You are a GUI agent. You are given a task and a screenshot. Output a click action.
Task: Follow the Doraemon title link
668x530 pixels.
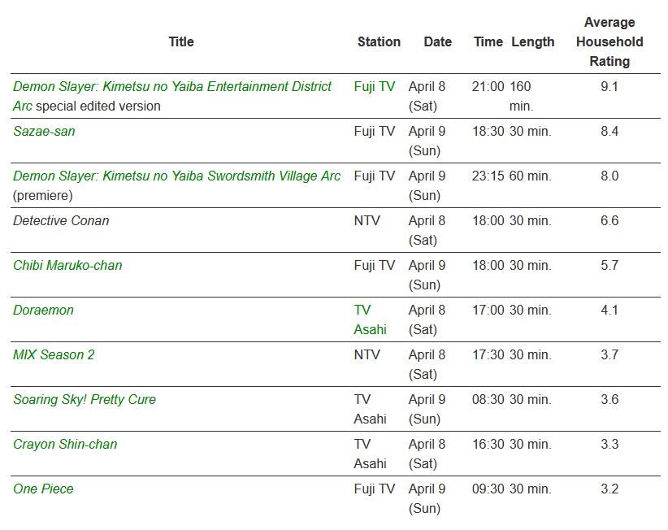coord(43,310)
